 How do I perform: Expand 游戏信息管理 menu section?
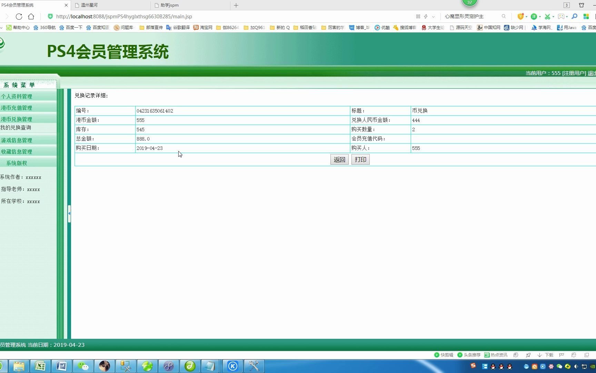(28, 140)
